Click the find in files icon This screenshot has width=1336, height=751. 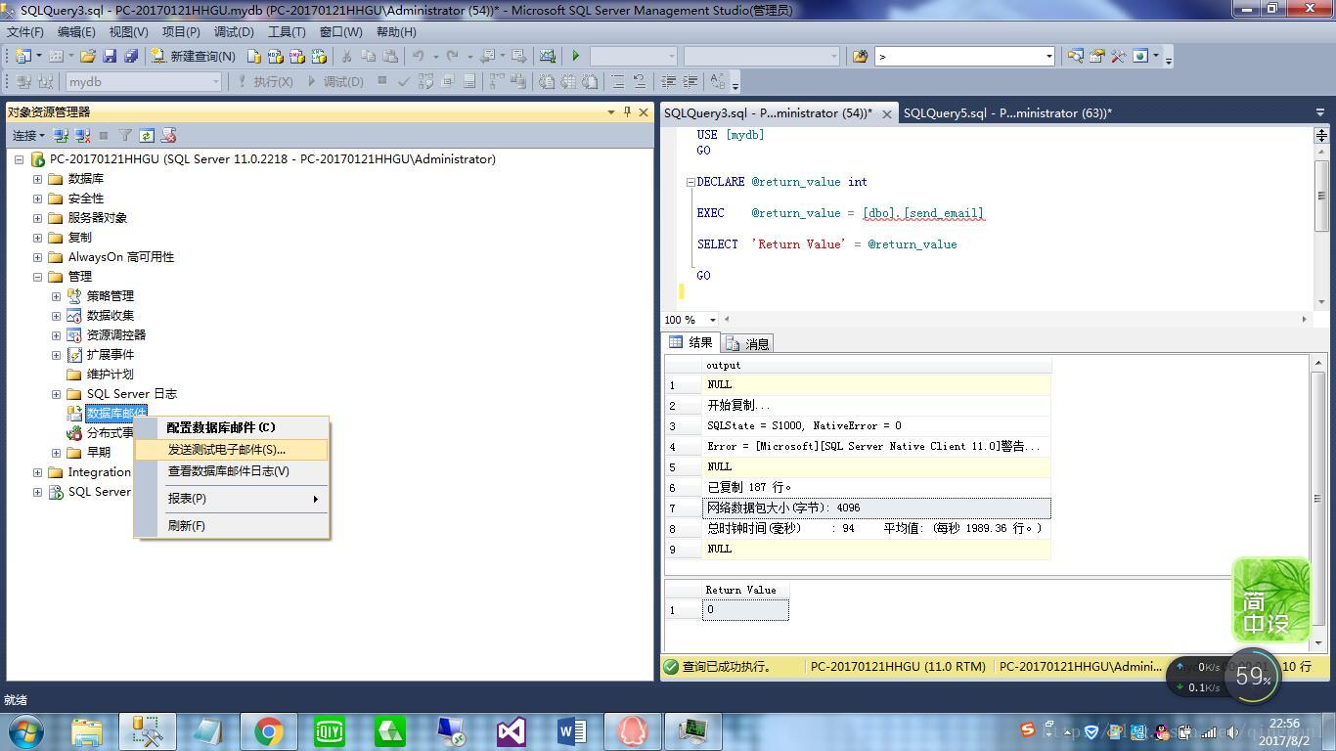tap(860, 56)
